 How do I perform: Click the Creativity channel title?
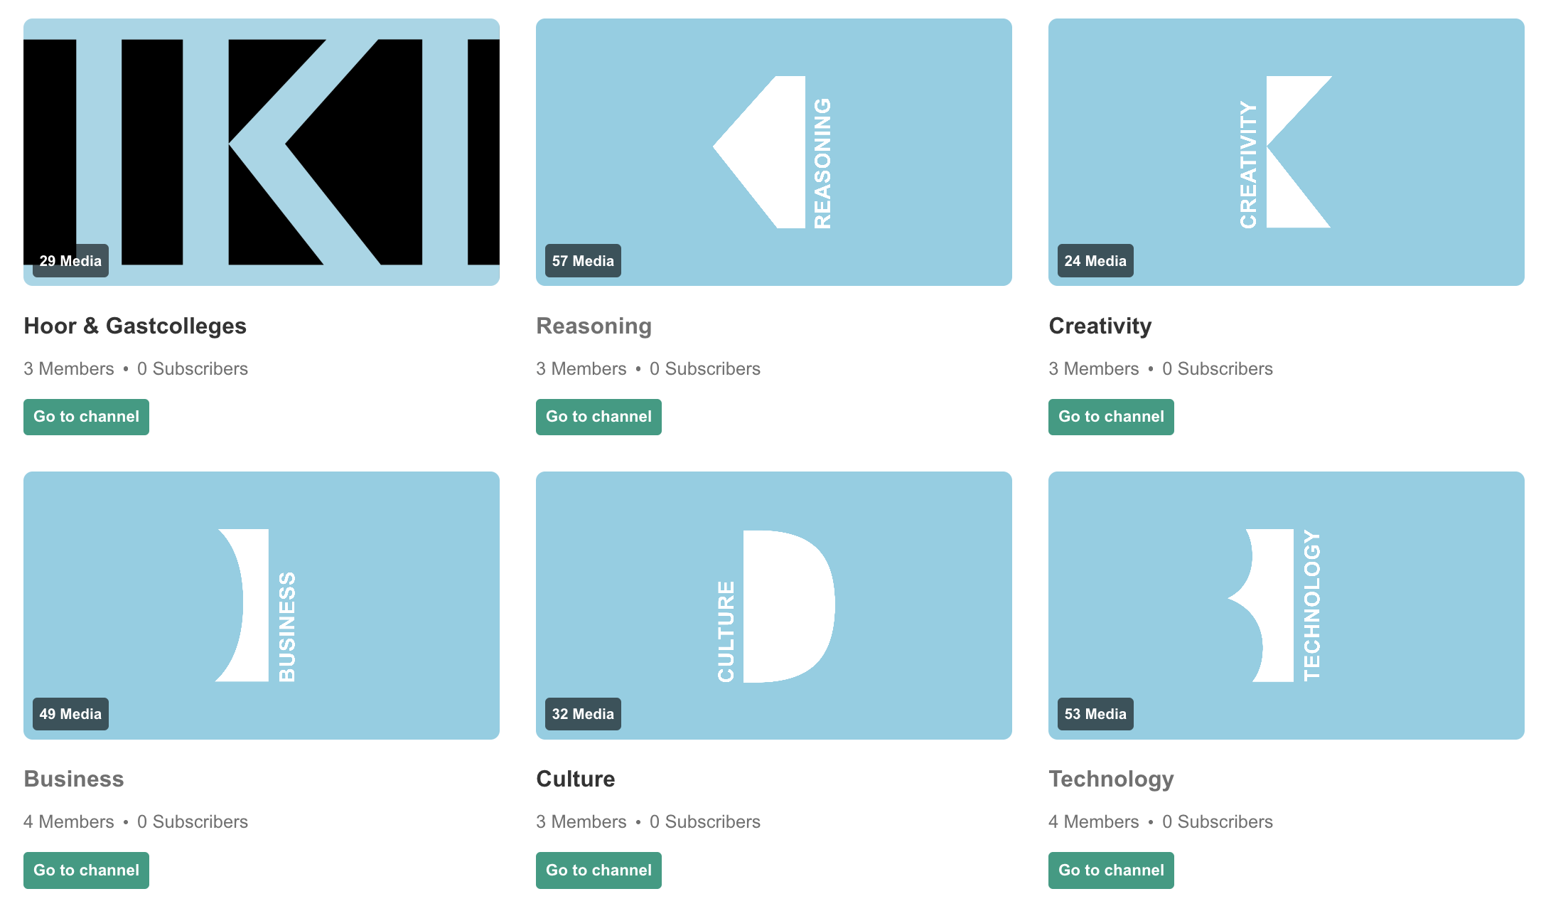[1100, 326]
